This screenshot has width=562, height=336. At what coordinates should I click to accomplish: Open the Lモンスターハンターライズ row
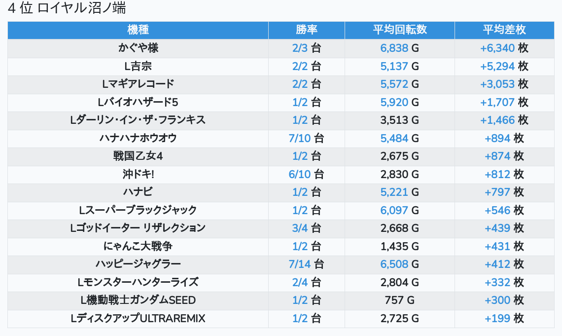coord(281,282)
